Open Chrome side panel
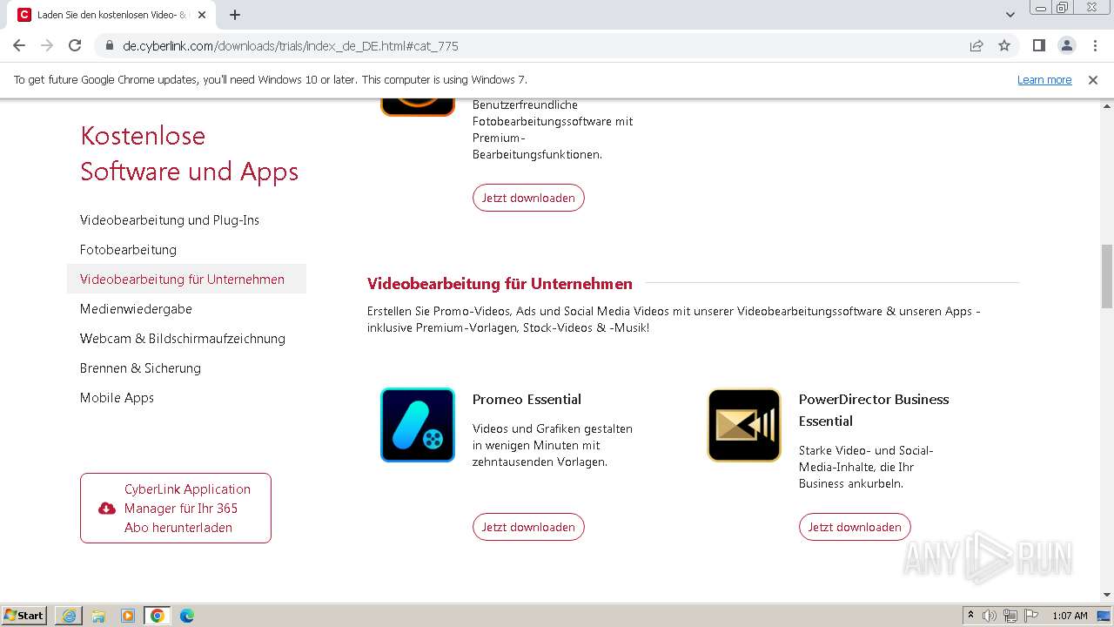Screen dimensions: 1114x627 [x=1039, y=45]
